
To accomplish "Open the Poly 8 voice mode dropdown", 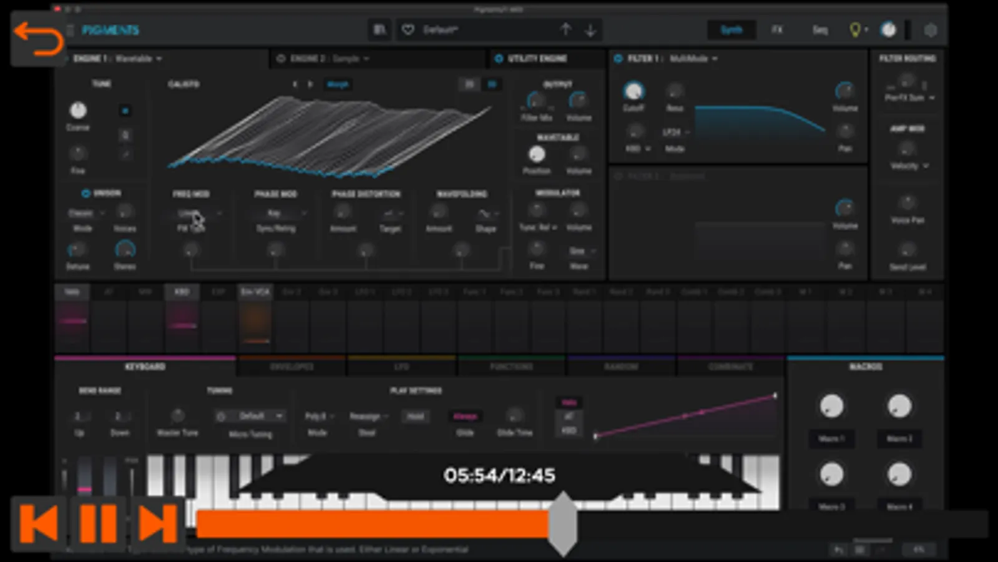I will tap(319, 416).
